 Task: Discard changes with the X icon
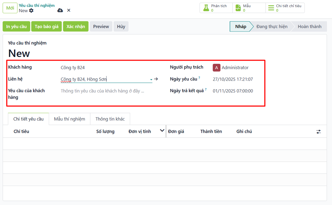69,11
